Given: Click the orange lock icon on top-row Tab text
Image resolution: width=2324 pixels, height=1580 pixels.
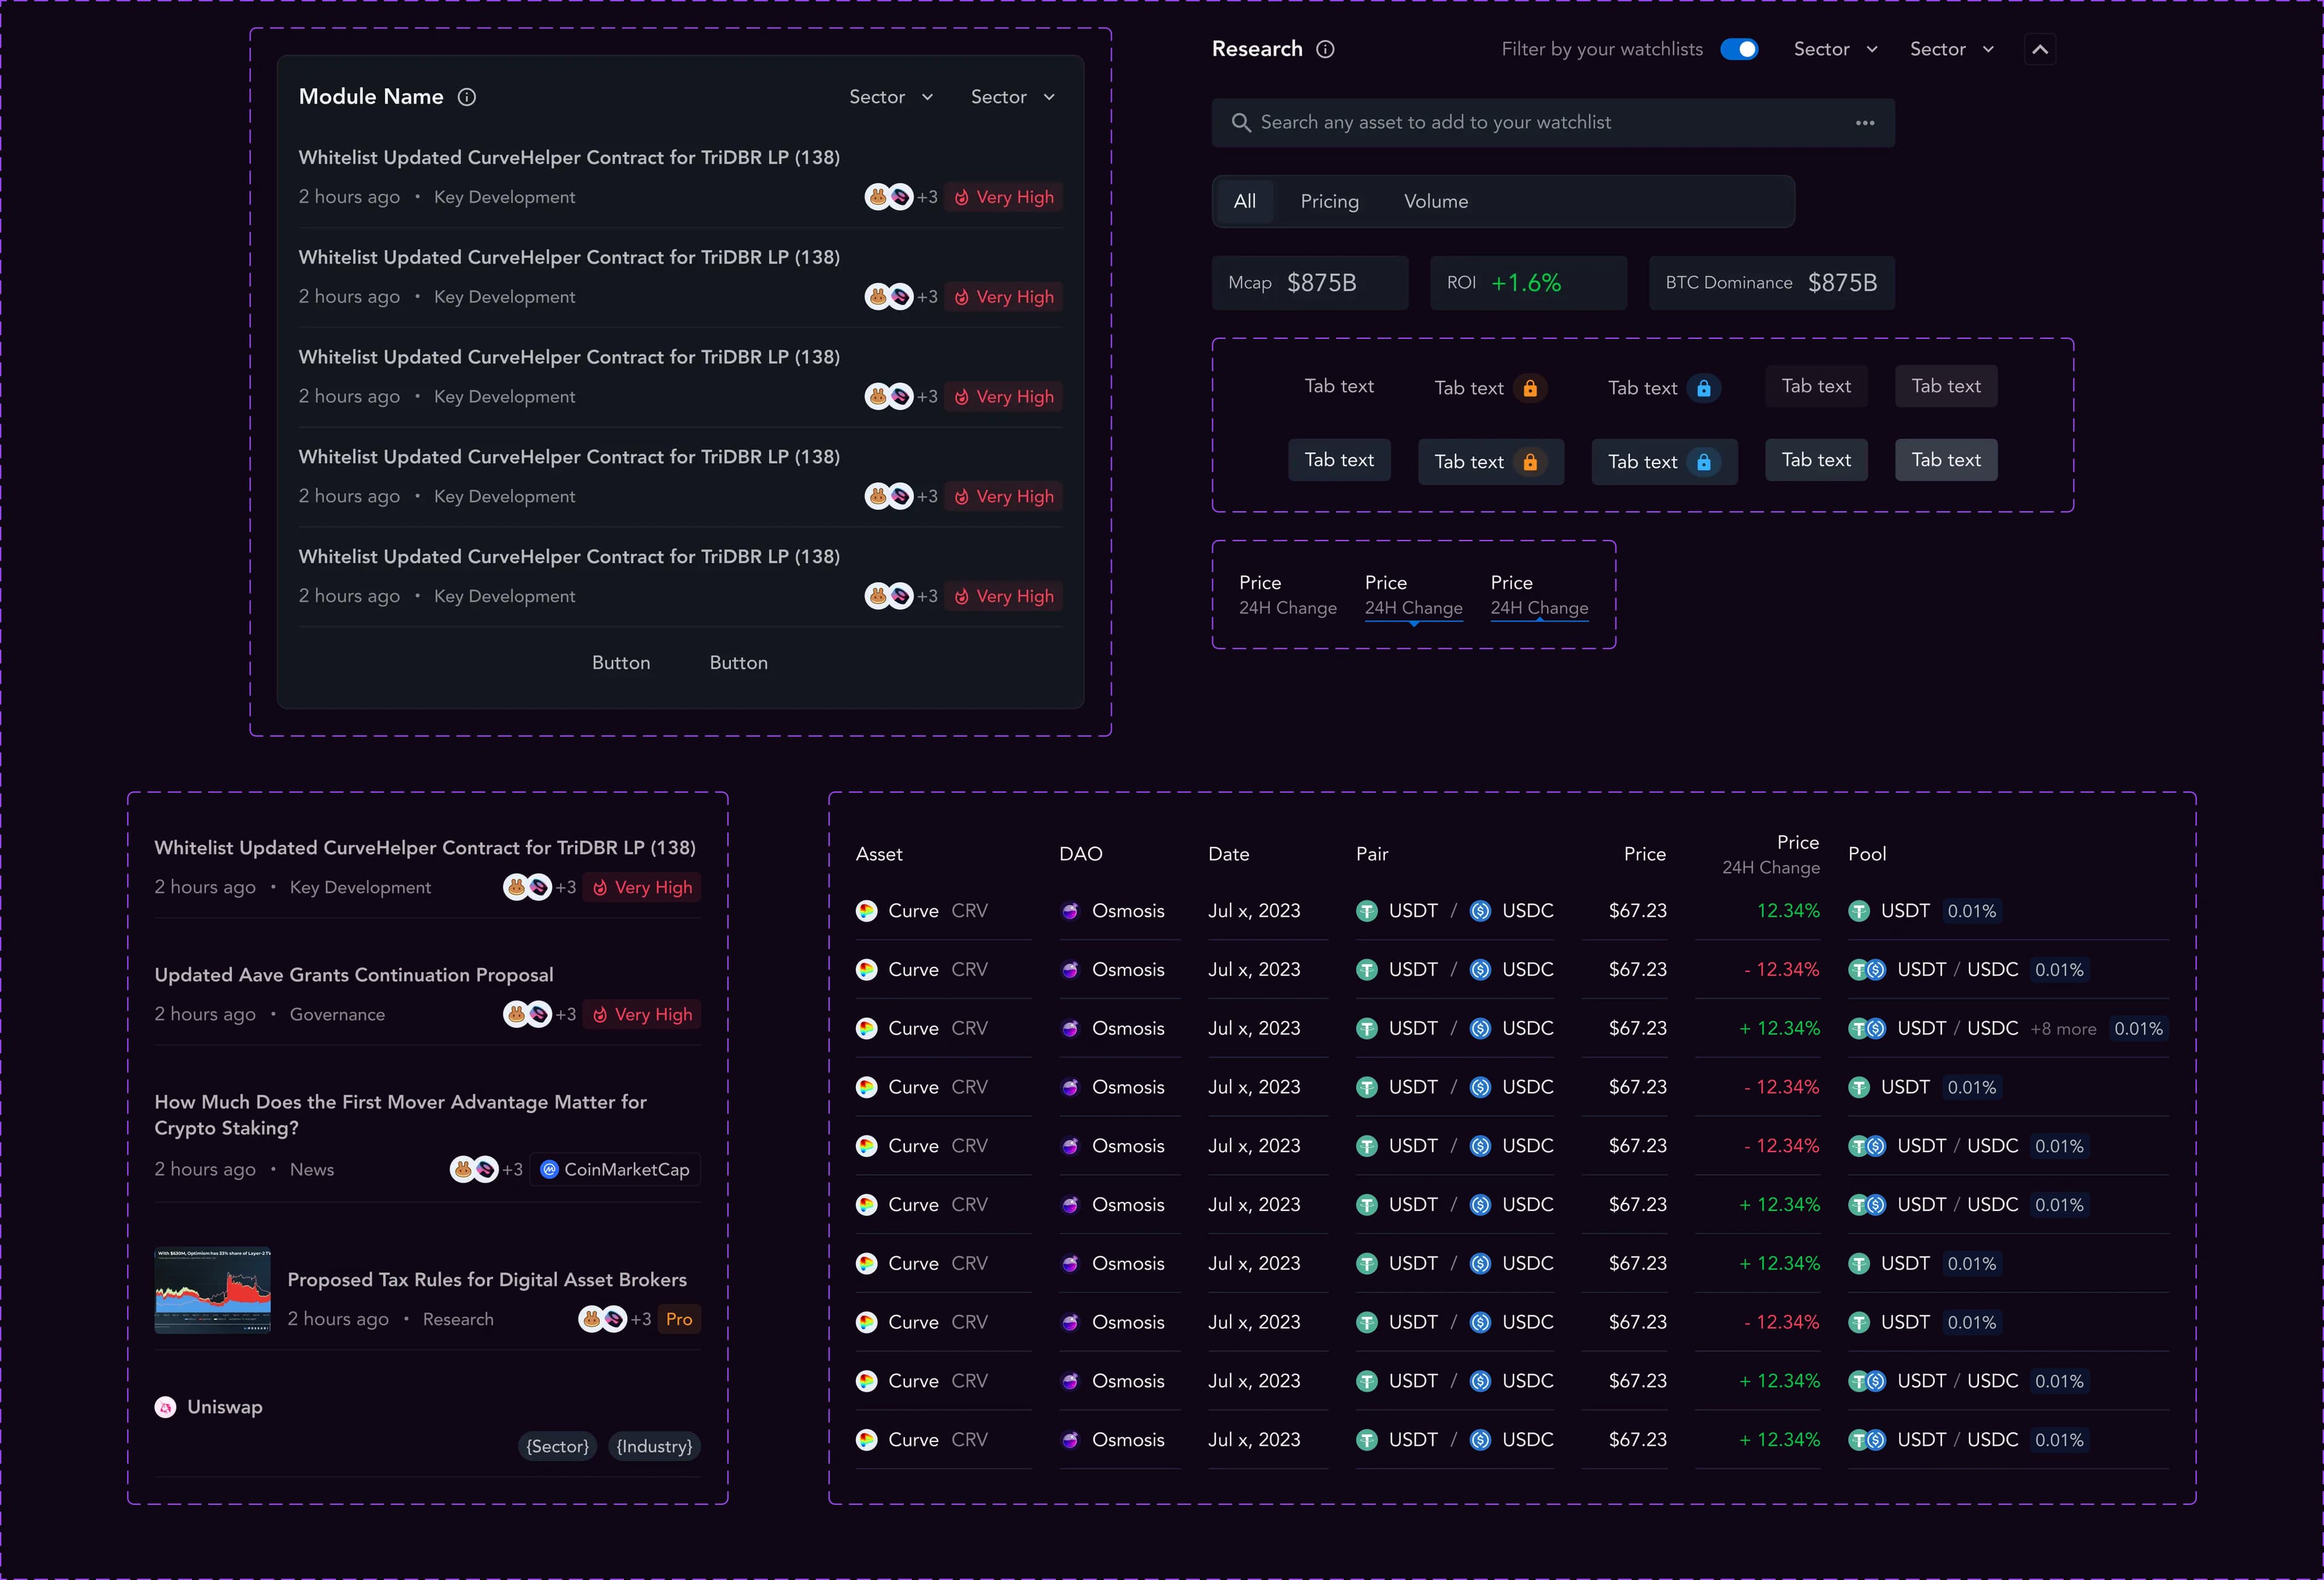Looking at the screenshot, I should tap(1530, 388).
